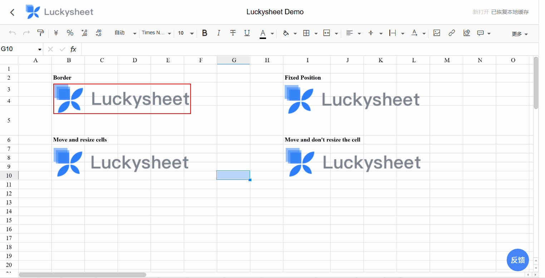Screen dimensions: 545x278
Task: Click the horizontal scrollbar thumb
Action: click(83, 275)
